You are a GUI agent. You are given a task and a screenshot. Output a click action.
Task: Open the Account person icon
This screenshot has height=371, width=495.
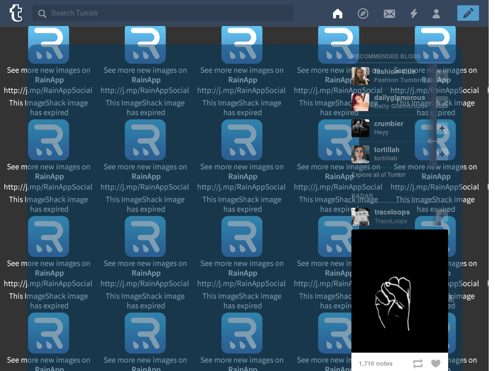(x=437, y=14)
